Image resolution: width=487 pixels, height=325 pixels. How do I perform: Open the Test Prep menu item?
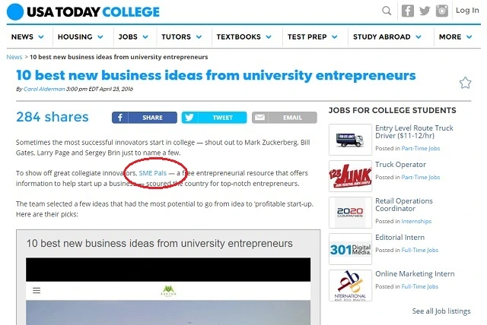(x=311, y=36)
